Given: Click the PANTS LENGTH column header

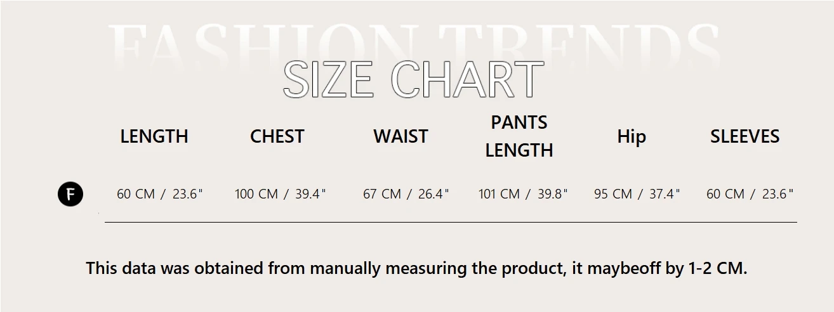Looking at the screenshot, I should pyautogui.click(x=519, y=136).
